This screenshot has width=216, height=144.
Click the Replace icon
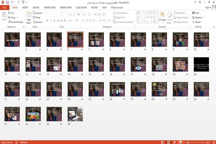coord(193,17)
